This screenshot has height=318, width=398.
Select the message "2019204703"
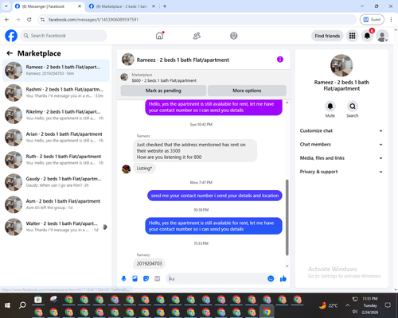click(149, 263)
